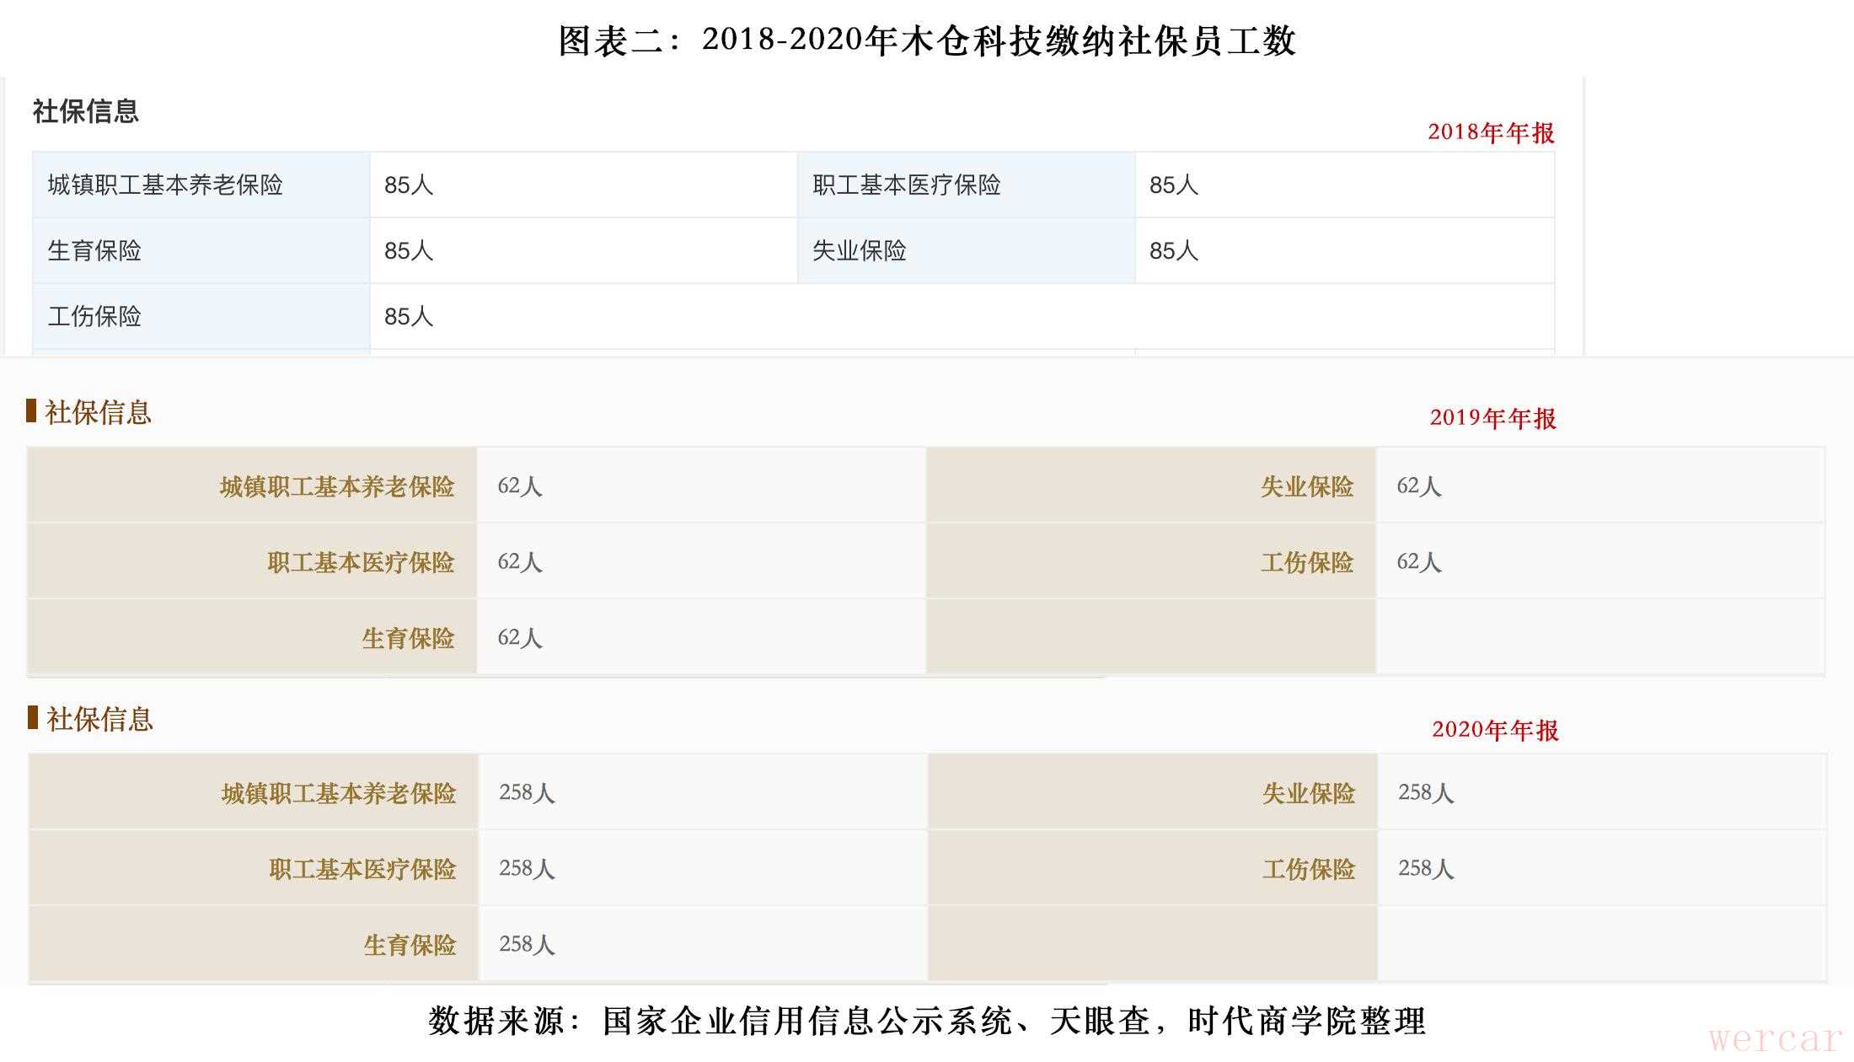The width and height of the screenshot is (1854, 1062).
Task: Select the 258人 value for 职工基本医疗保险
Action: [527, 868]
